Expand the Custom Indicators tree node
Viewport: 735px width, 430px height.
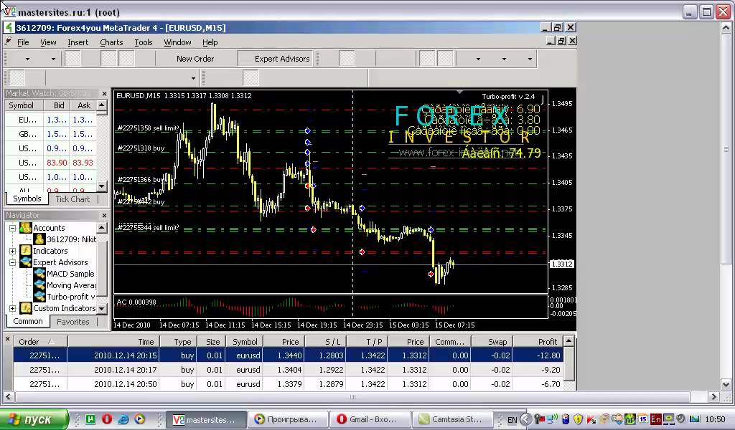coord(13,308)
